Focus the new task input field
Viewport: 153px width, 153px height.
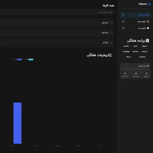(57, 12)
